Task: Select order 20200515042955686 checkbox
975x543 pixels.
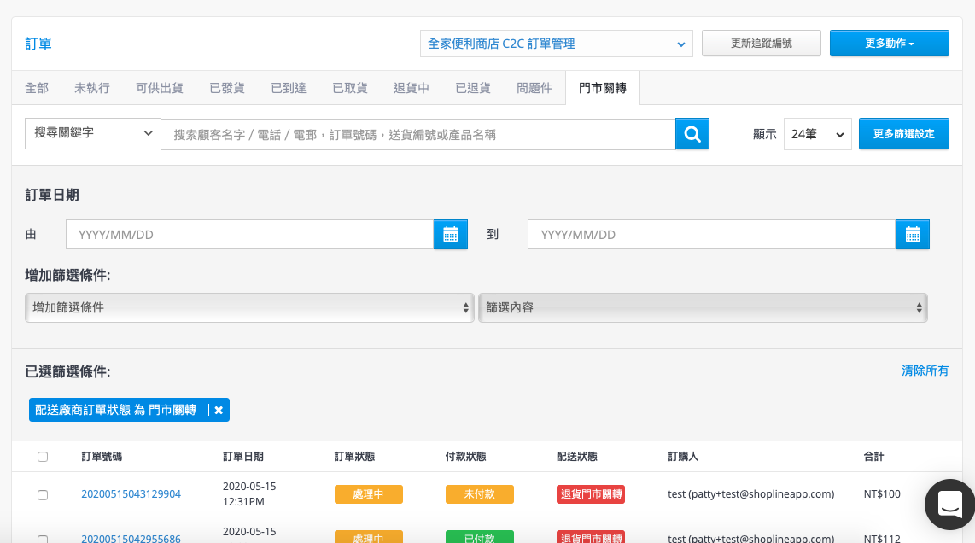Action: point(43,540)
